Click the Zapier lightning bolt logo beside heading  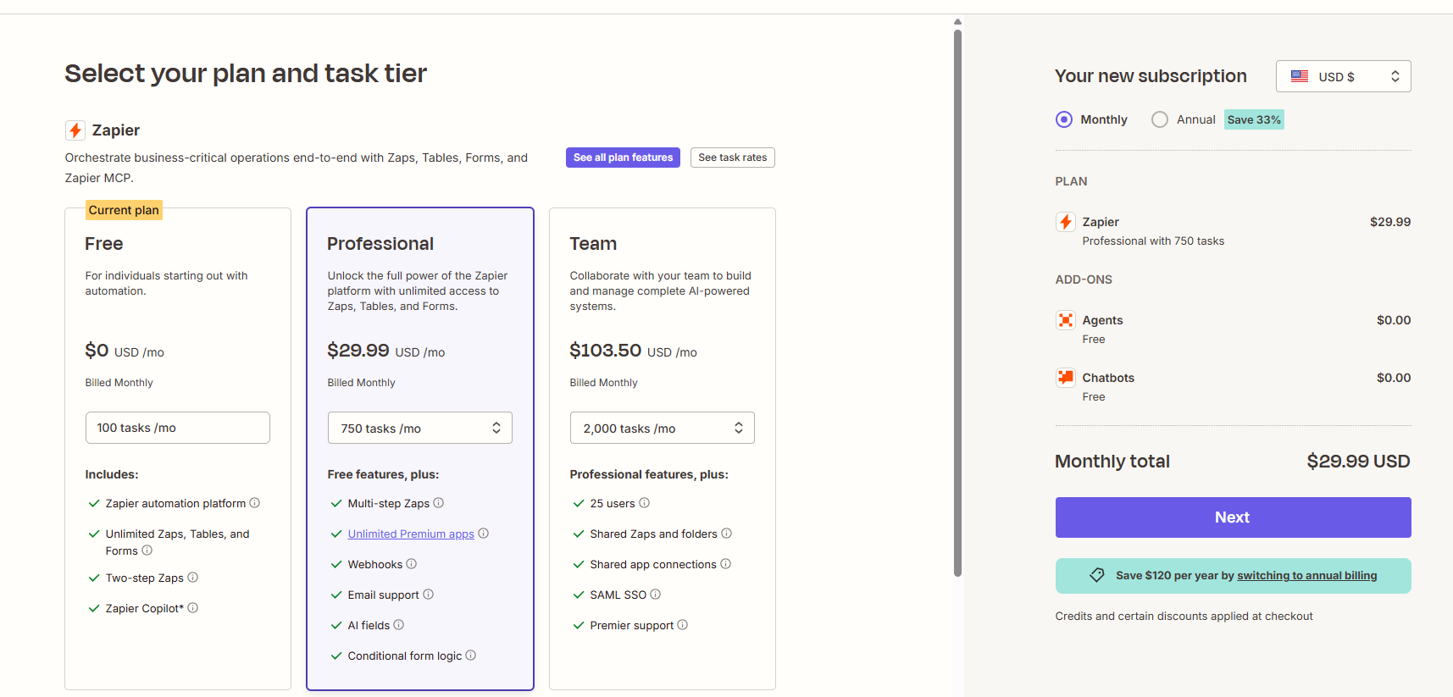click(x=75, y=130)
